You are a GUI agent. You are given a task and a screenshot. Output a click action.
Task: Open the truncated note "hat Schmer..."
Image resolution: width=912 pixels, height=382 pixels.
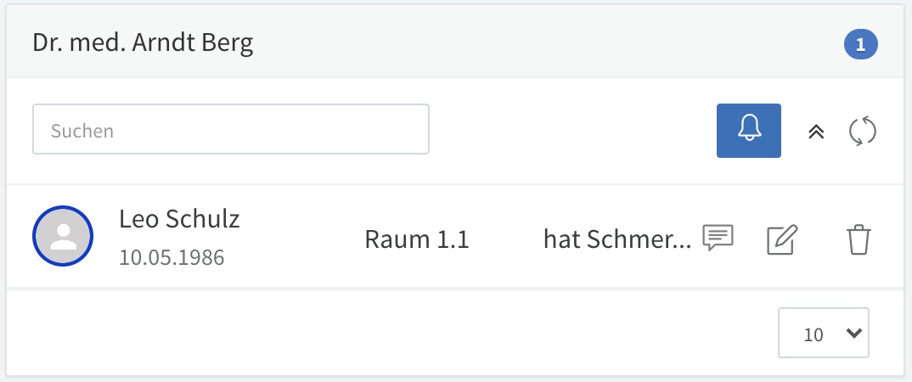pos(617,239)
